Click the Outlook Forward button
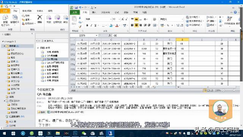Screen dimensions: 243x137 66,19
